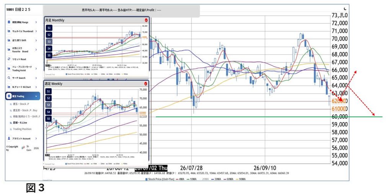This screenshot has width=392, height=196.
Task: Toggle 60MA legend in main chart
Action: coord(229,179)
